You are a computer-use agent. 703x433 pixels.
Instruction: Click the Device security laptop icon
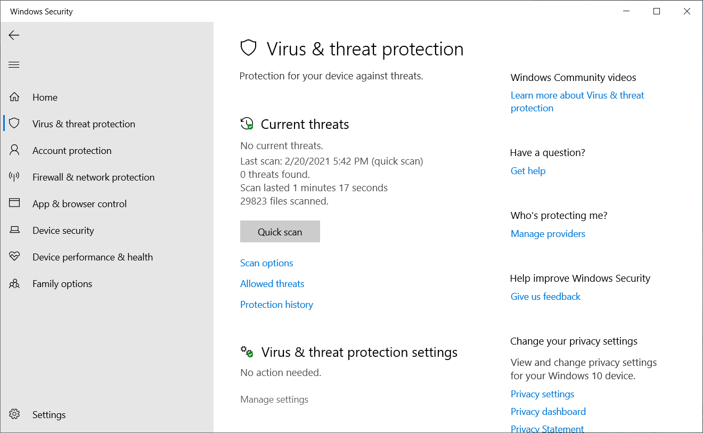[x=14, y=230]
